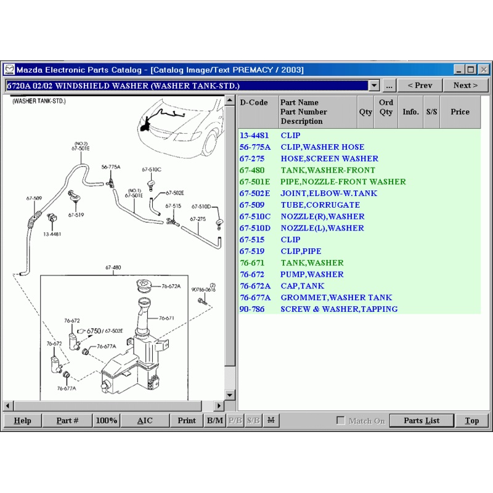Select part row 67-501E PIPE,NOZZLE-FRONT WASHER
The width and height of the screenshot is (493, 493).
coord(359,182)
